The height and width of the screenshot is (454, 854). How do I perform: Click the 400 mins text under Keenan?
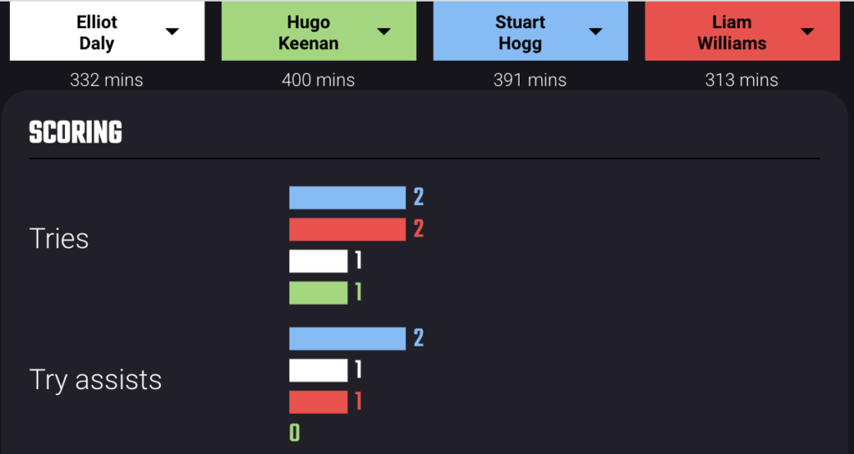pyautogui.click(x=319, y=81)
